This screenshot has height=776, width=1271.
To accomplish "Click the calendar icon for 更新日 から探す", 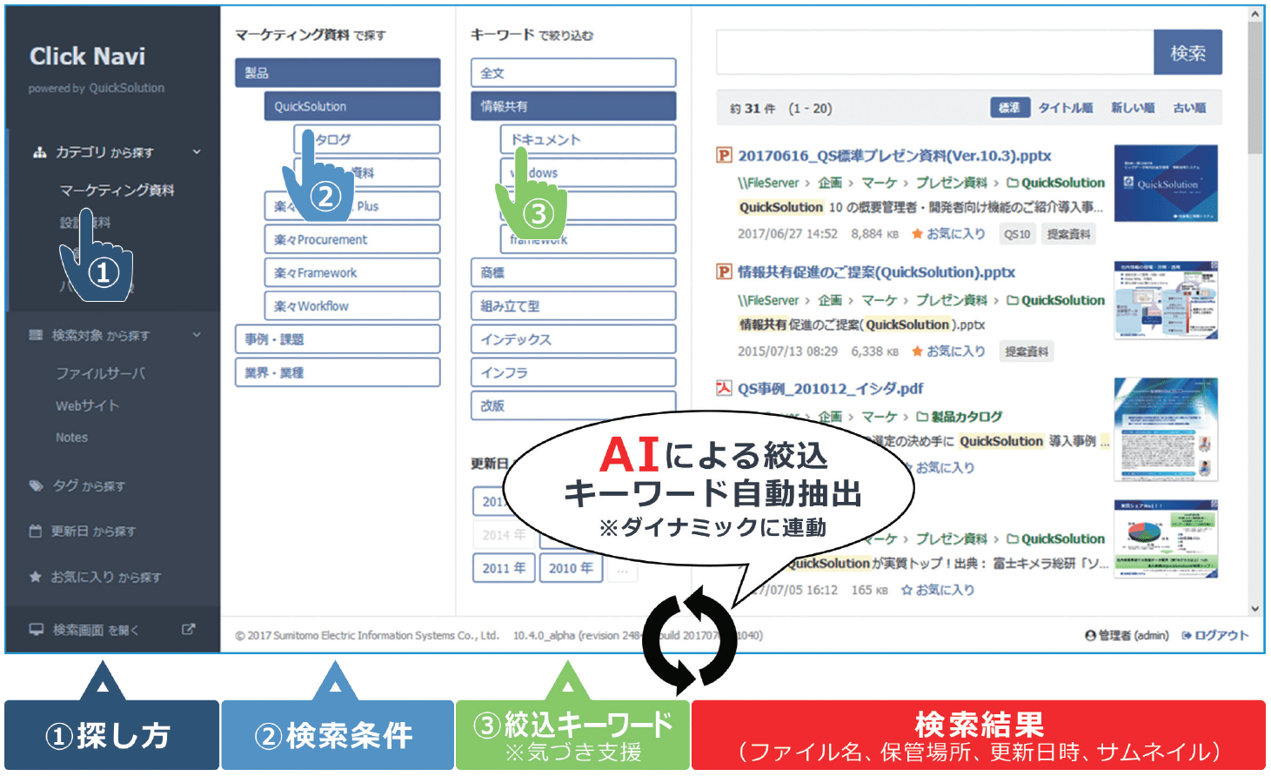I will [36, 531].
